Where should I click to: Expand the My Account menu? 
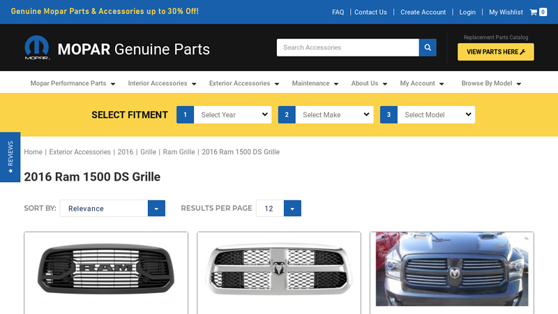click(422, 83)
